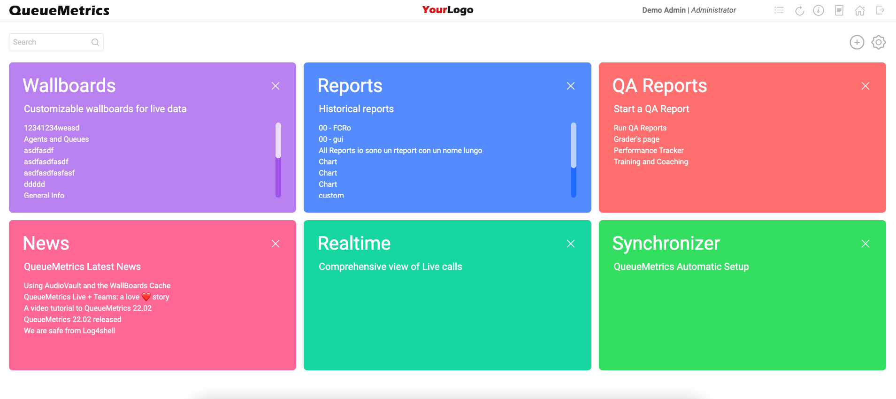Open the Wallboards card title
The width and height of the screenshot is (896, 399).
tap(69, 85)
